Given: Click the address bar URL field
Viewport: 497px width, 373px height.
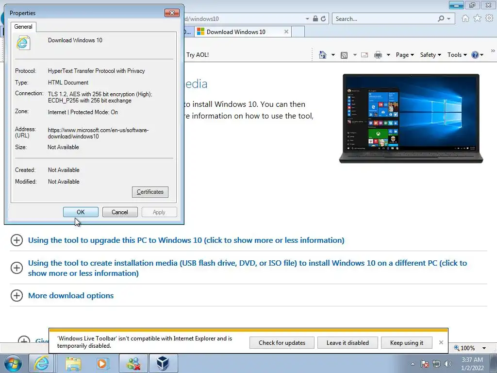Looking at the screenshot, I should point(244,19).
